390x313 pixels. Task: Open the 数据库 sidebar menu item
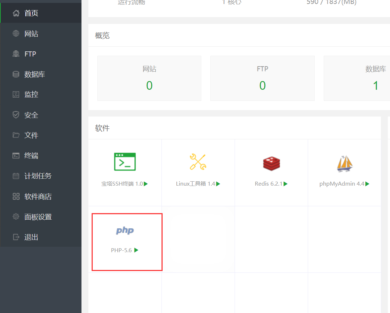41,74
